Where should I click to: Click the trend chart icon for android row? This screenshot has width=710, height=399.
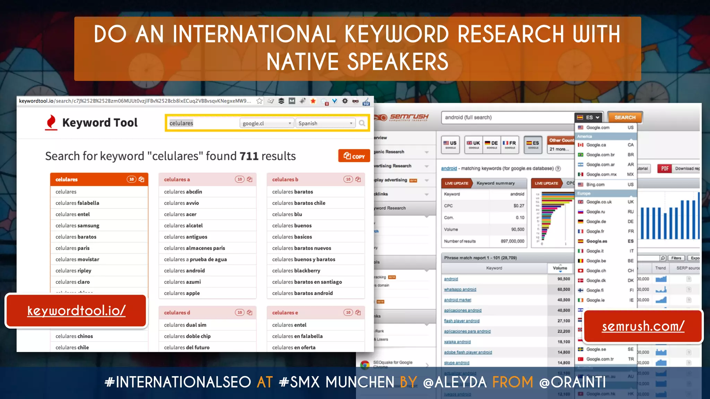[x=661, y=279]
